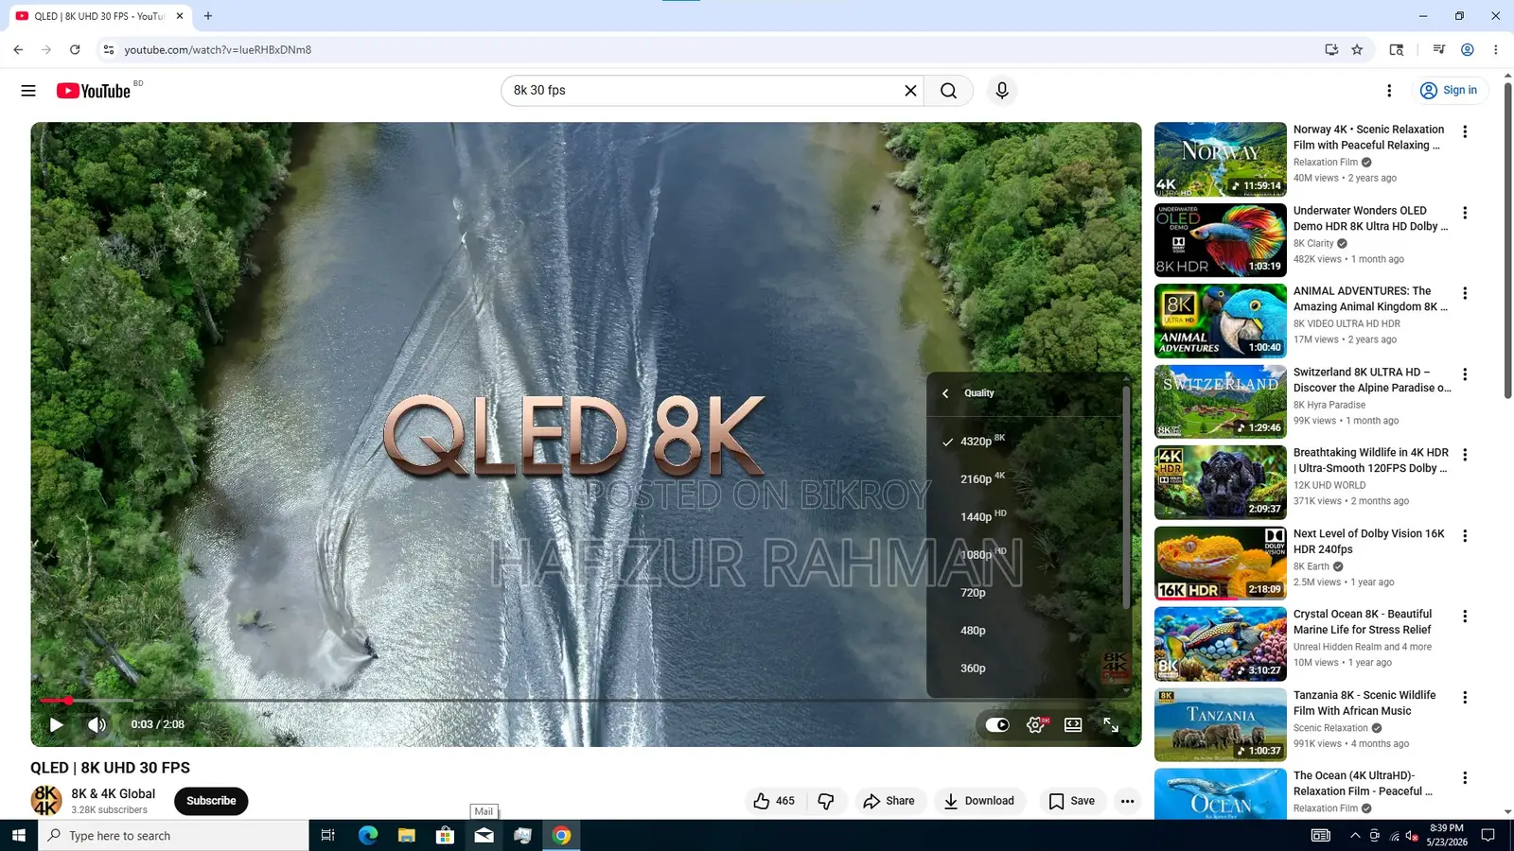Screen dimensions: 1514x851
Task: Reload the page in the browser
Action: [x=75, y=50]
